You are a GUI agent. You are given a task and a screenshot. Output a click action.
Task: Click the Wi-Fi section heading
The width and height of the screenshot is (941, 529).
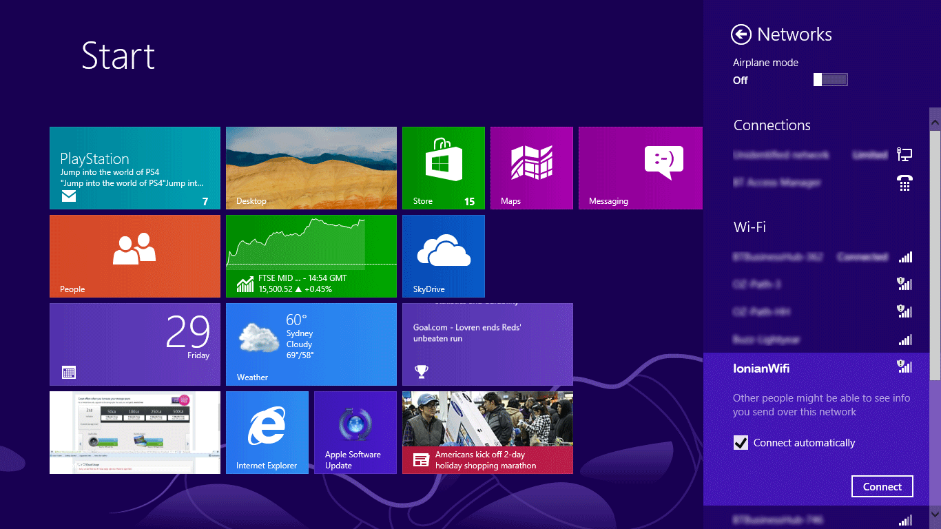coord(749,227)
